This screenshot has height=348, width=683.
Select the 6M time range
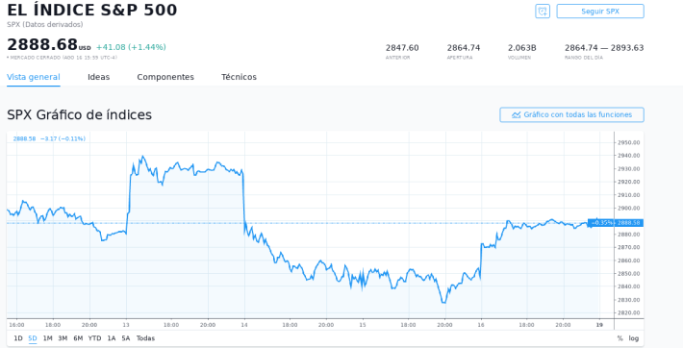tap(78, 338)
